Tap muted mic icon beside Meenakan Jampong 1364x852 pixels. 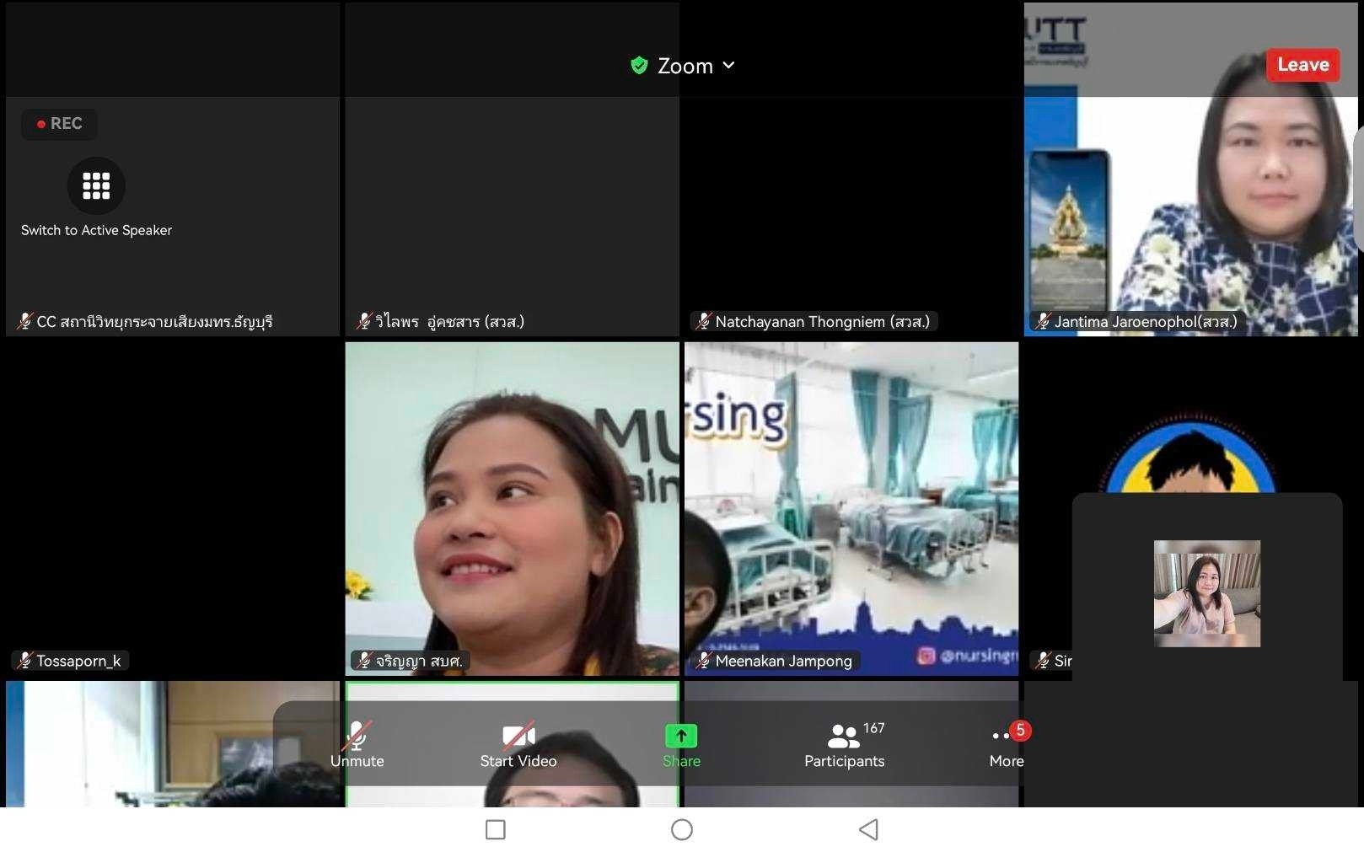(703, 661)
